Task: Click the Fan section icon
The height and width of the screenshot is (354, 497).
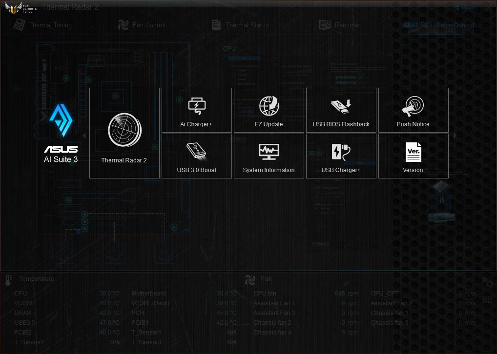Action: click(x=250, y=279)
